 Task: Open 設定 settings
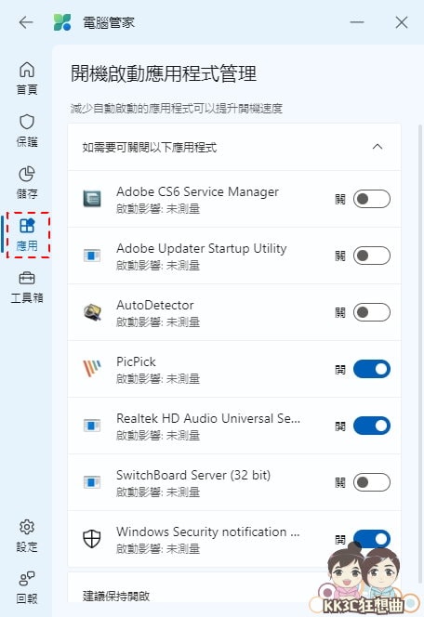(x=27, y=535)
